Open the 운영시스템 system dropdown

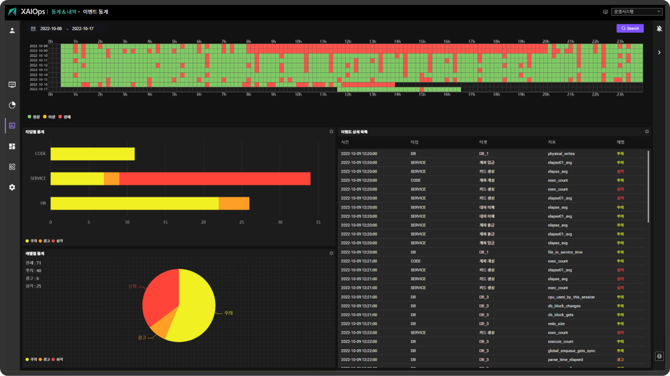637,12
